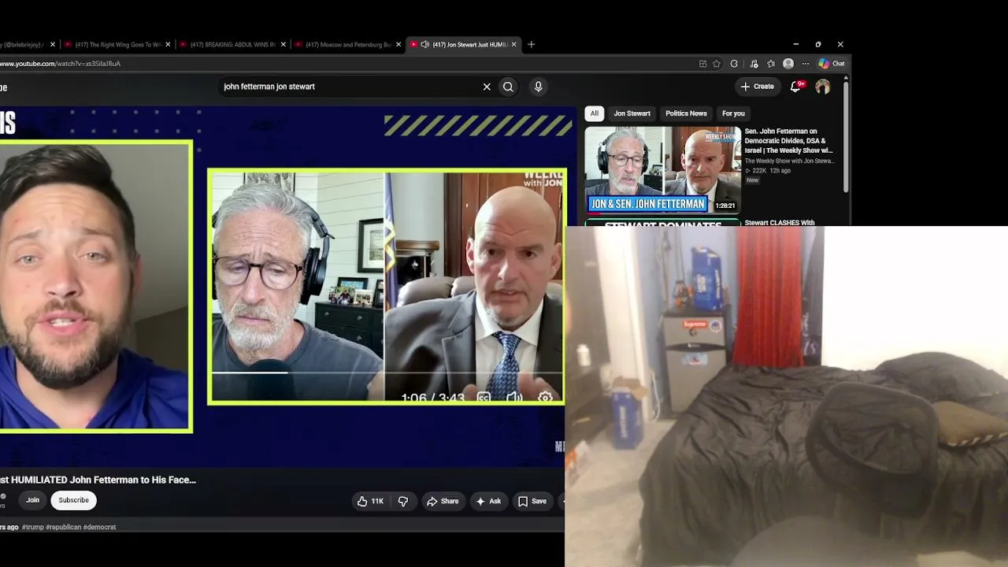Select the All filter chip
The height and width of the screenshot is (567, 1008).
(595, 113)
